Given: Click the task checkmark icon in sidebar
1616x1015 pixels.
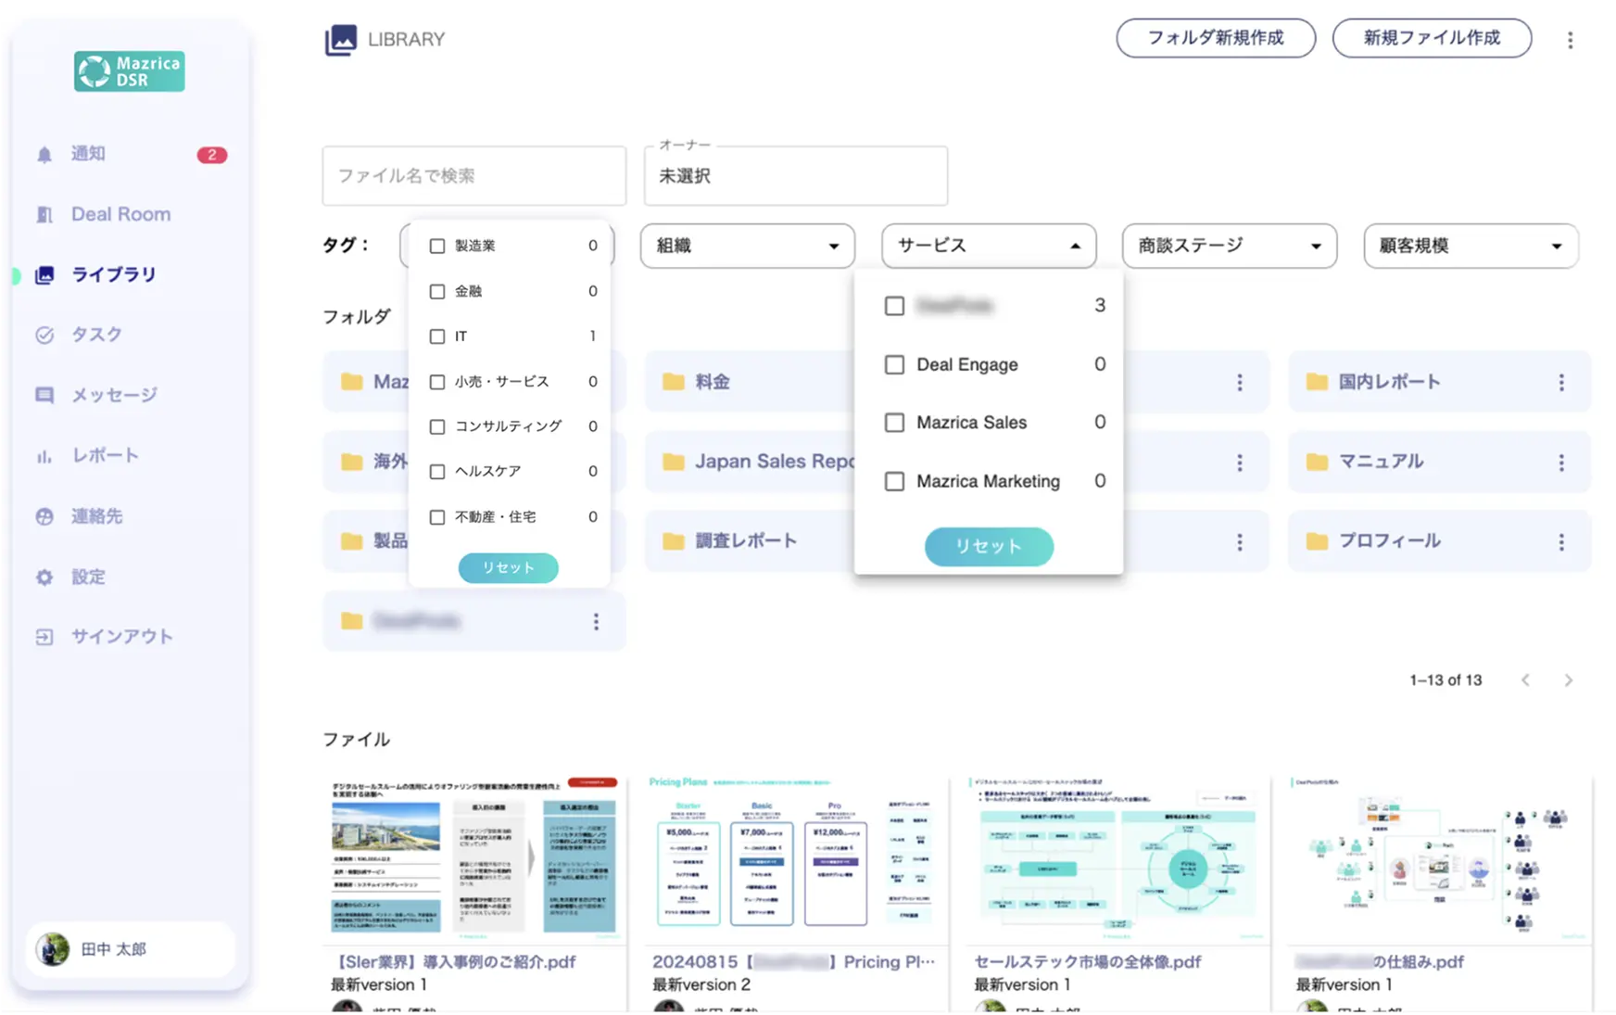Looking at the screenshot, I should pyautogui.click(x=44, y=336).
